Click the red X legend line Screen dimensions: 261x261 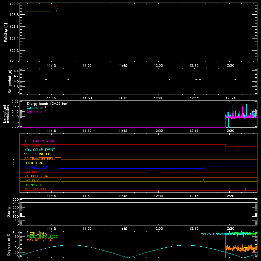tap(39, 7)
